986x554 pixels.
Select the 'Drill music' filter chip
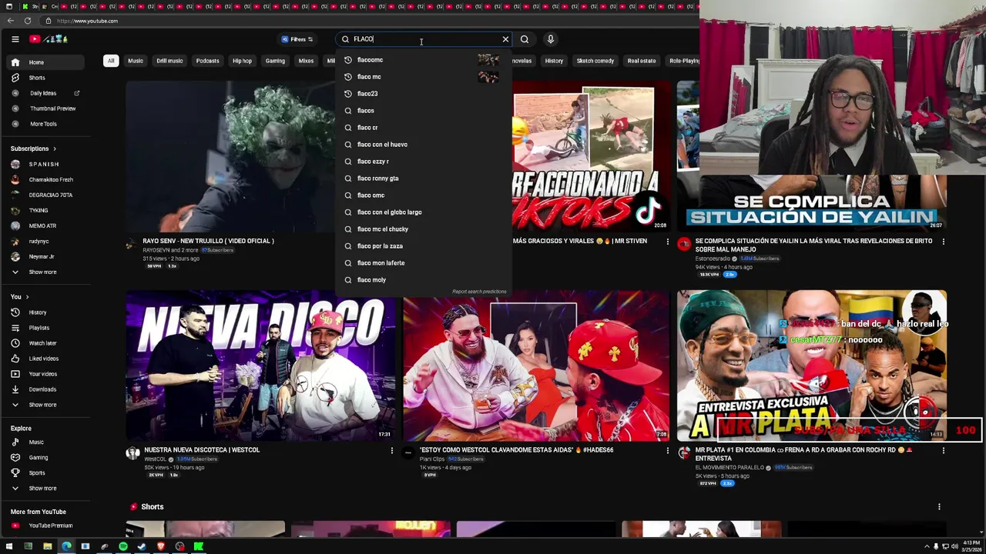pyautogui.click(x=169, y=61)
